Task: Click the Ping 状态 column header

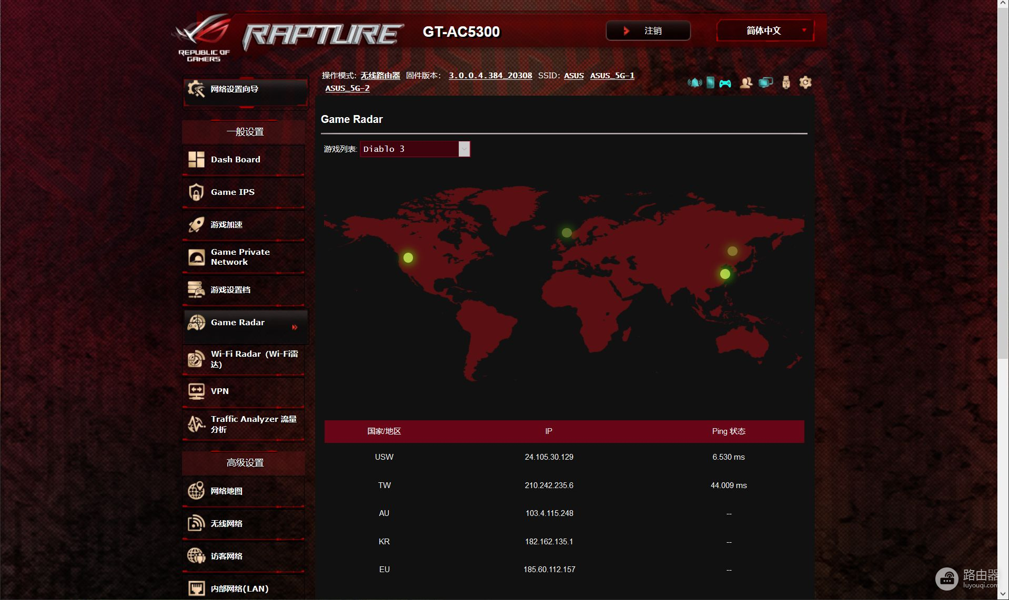Action: tap(729, 431)
